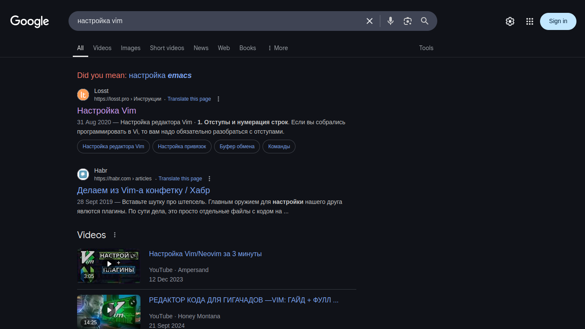The height and width of the screenshot is (329, 585).
Task: Switch to the Videos tab
Action: pos(102,48)
